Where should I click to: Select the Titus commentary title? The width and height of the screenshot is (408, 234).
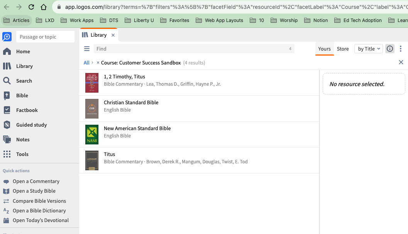pos(109,154)
